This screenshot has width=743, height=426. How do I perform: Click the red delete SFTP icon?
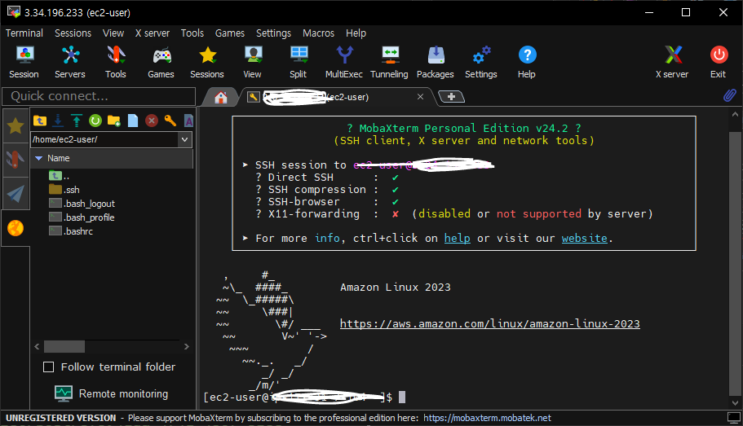click(x=152, y=121)
